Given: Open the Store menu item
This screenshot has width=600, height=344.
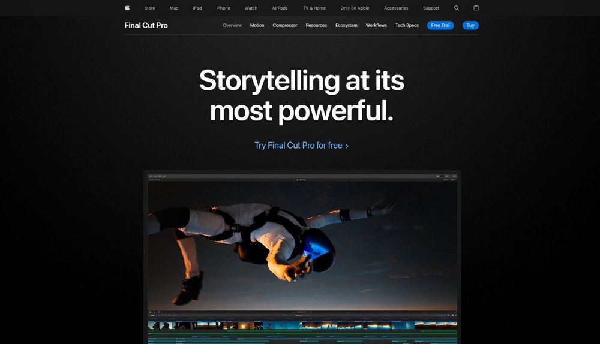Looking at the screenshot, I should coord(149,8).
